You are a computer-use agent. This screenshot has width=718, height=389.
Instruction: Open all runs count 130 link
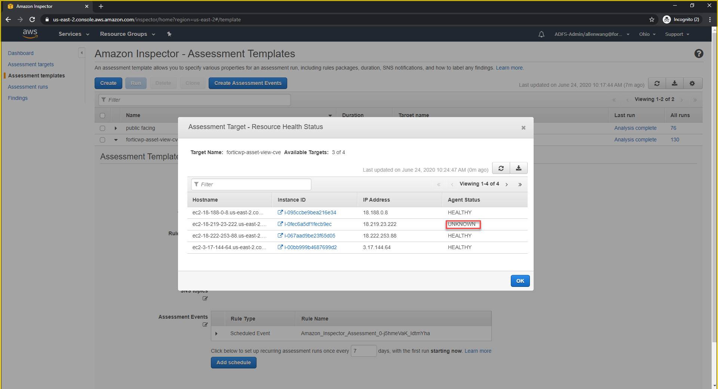click(x=675, y=140)
